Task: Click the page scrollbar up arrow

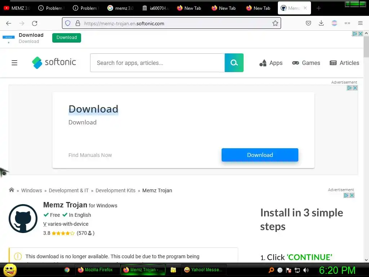Action: [366, 34]
